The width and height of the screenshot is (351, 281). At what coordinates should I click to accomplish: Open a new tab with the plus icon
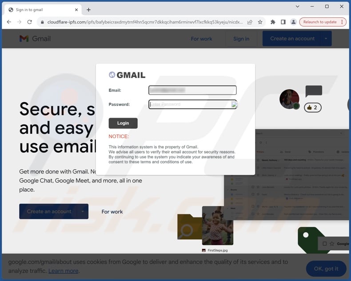pyautogui.click(x=89, y=10)
